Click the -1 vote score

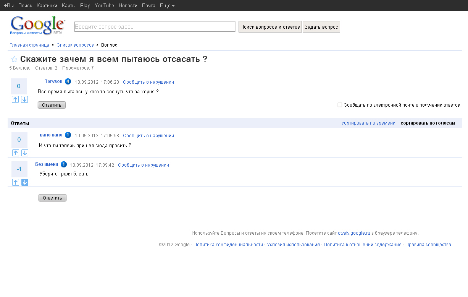click(x=19, y=169)
